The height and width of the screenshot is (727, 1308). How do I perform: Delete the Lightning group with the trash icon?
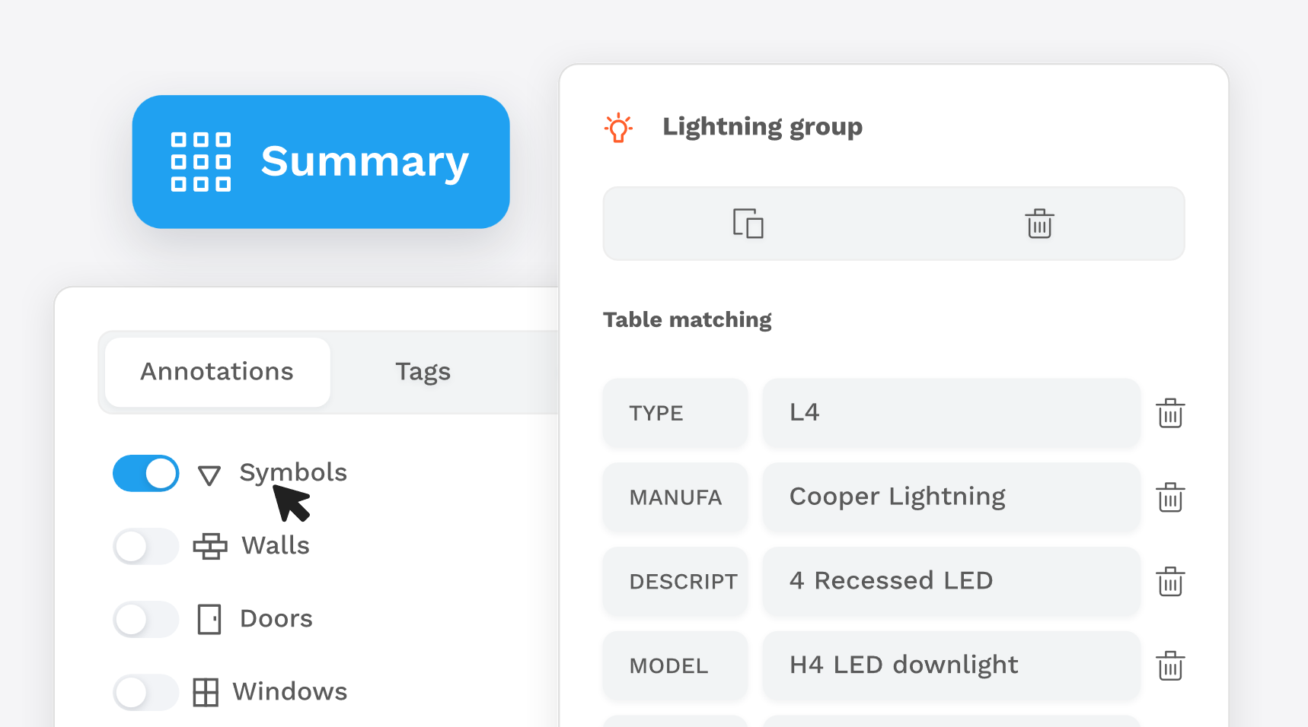tap(1038, 224)
